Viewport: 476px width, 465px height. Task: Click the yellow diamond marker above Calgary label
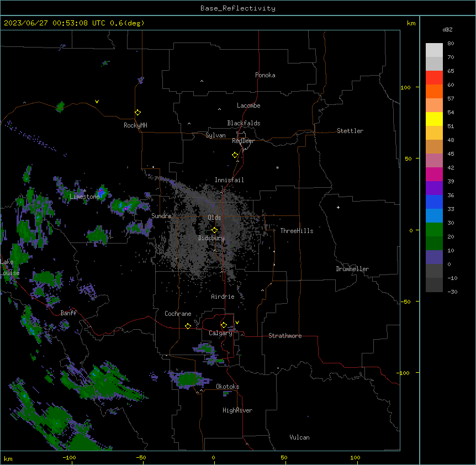[x=224, y=325]
